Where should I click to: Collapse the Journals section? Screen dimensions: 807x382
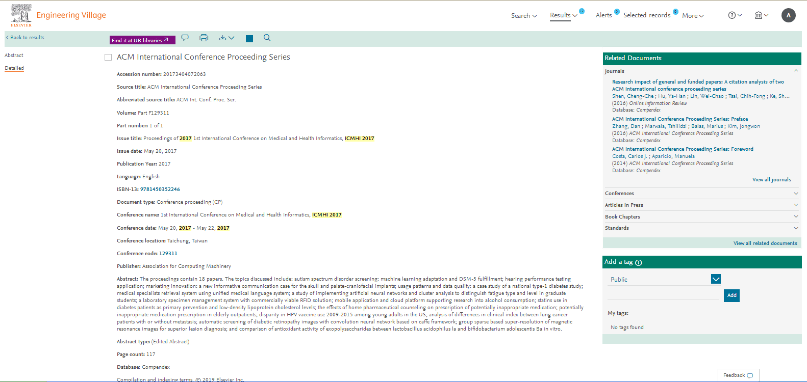pyautogui.click(x=796, y=71)
